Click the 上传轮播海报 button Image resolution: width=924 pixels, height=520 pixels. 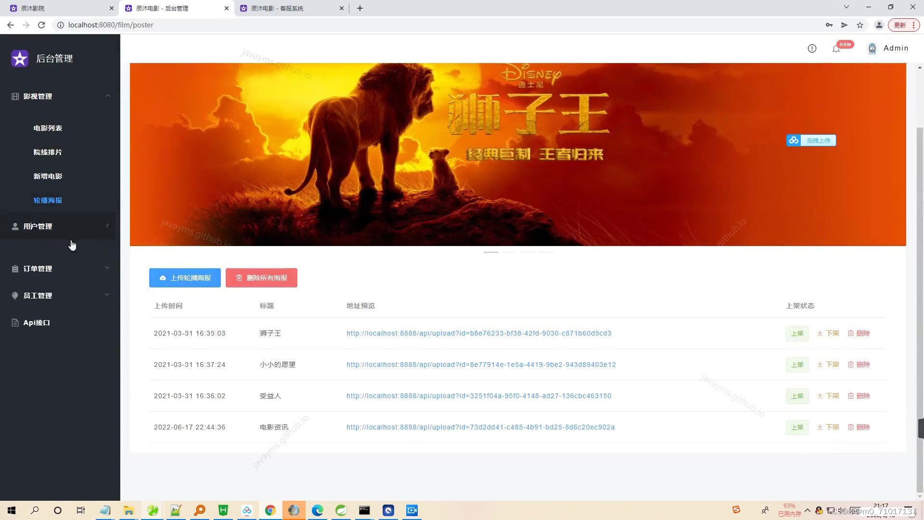(x=185, y=278)
